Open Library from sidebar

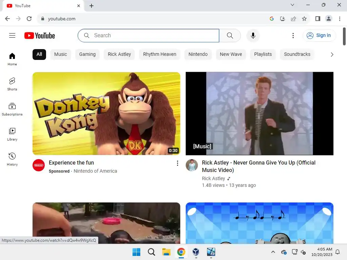pos(12,134)
